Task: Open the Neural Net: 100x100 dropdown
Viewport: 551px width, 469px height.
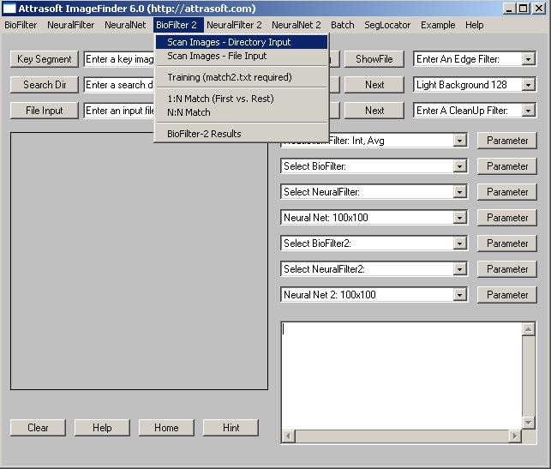Action: point(460,218)
